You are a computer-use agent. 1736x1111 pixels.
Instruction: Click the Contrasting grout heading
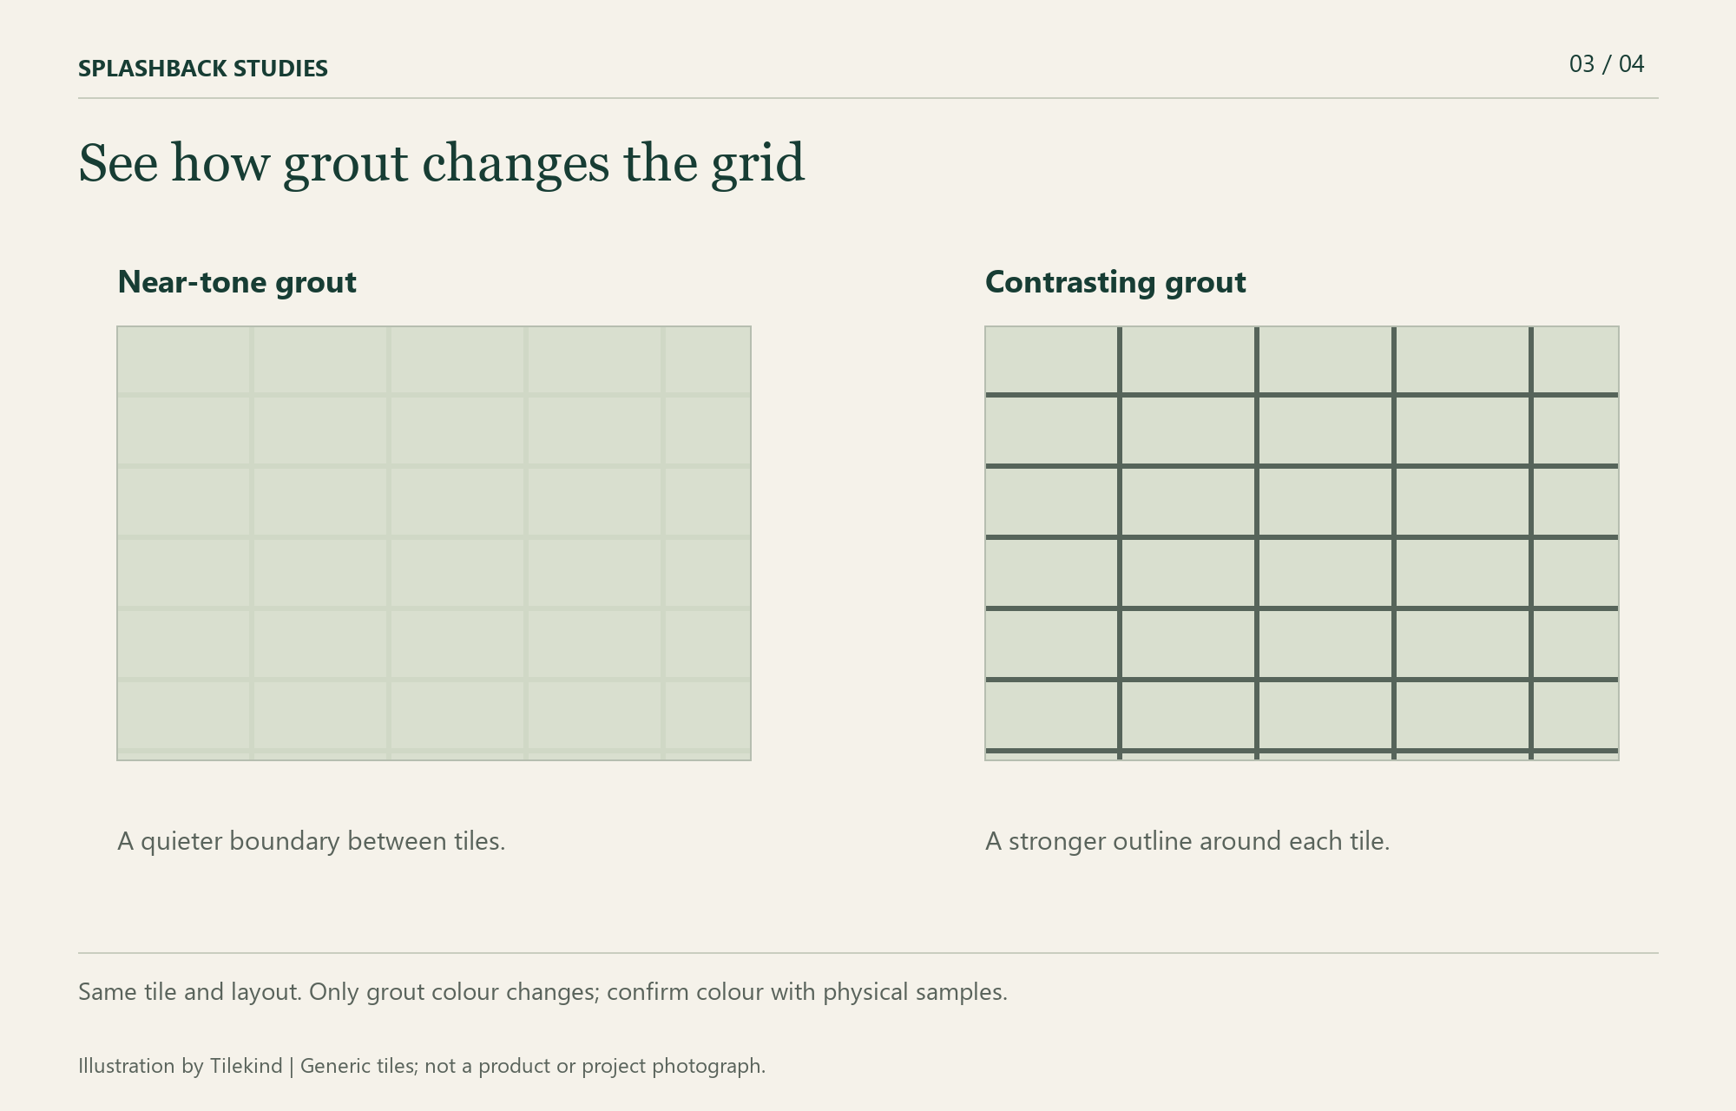(x=1115, y=282)
